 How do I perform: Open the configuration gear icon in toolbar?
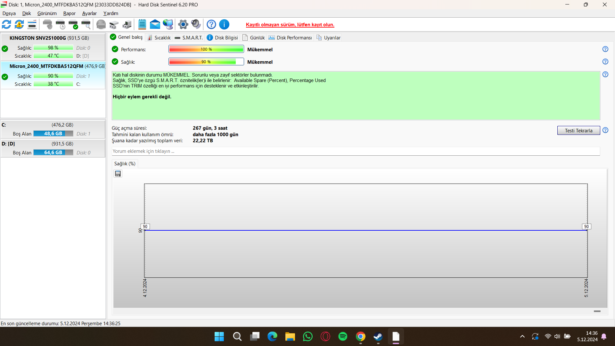coord(183,24)
